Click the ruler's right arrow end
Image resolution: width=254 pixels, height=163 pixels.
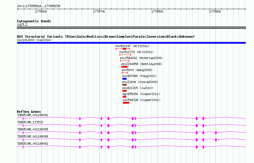click(x=245, y=9)
